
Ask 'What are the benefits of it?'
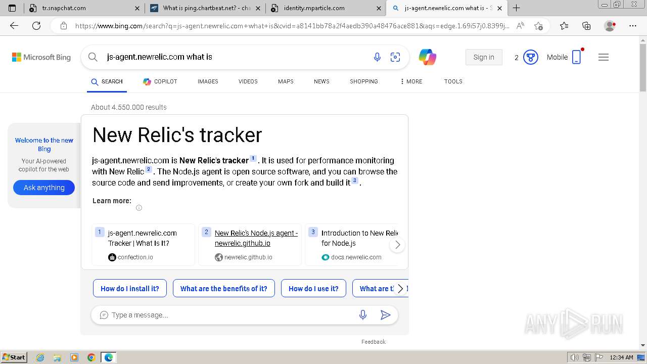[x=224, y=289]
